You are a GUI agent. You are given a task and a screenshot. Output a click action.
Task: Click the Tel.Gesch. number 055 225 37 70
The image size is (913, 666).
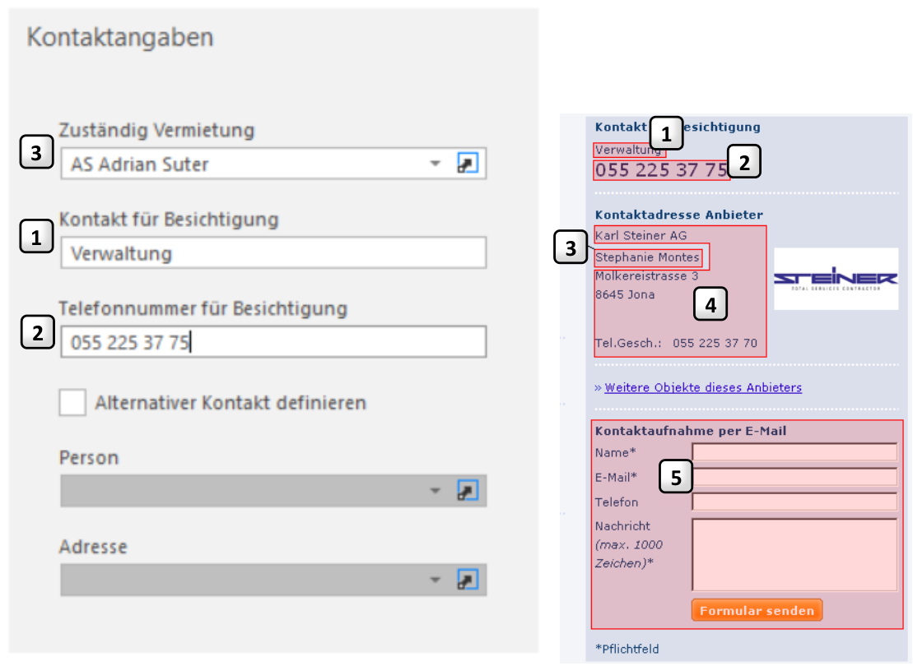pyautogui.click(x=715, y=343)
